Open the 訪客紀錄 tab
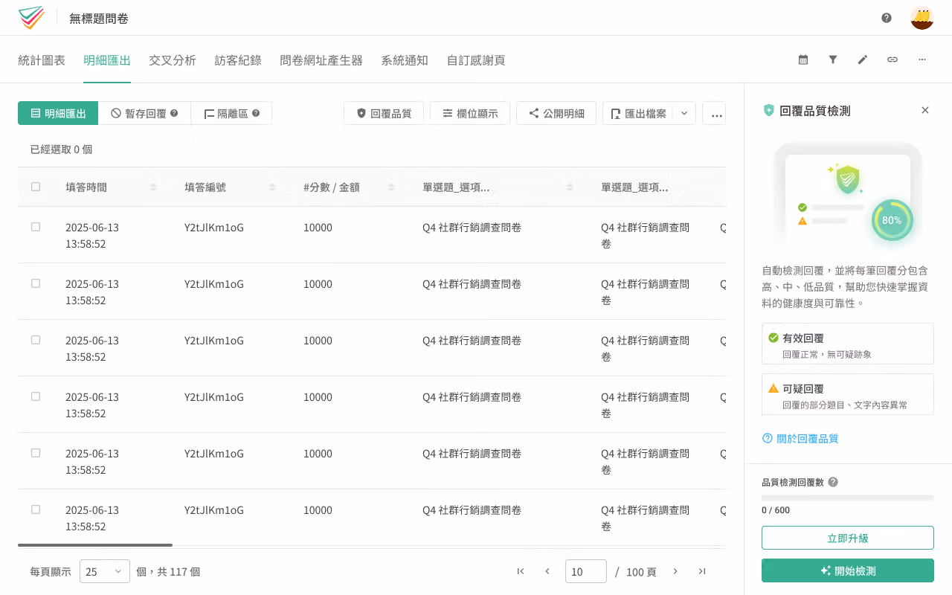The width and height of the screenshot is (952, 595). click(x=238, y=60)
